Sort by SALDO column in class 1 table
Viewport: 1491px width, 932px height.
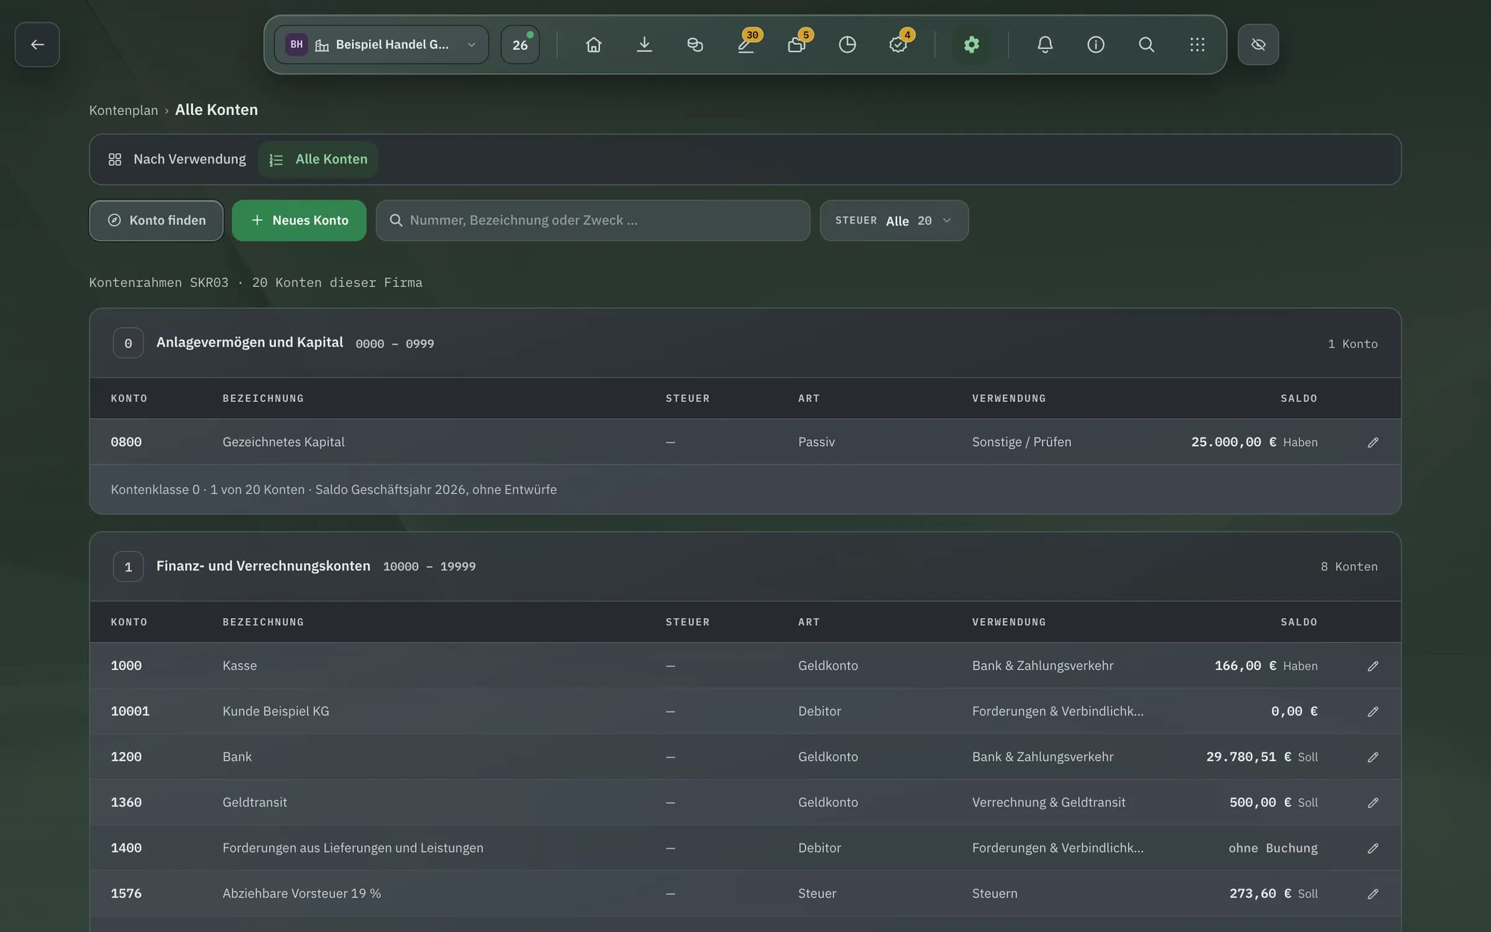(x=1298, y=622)
